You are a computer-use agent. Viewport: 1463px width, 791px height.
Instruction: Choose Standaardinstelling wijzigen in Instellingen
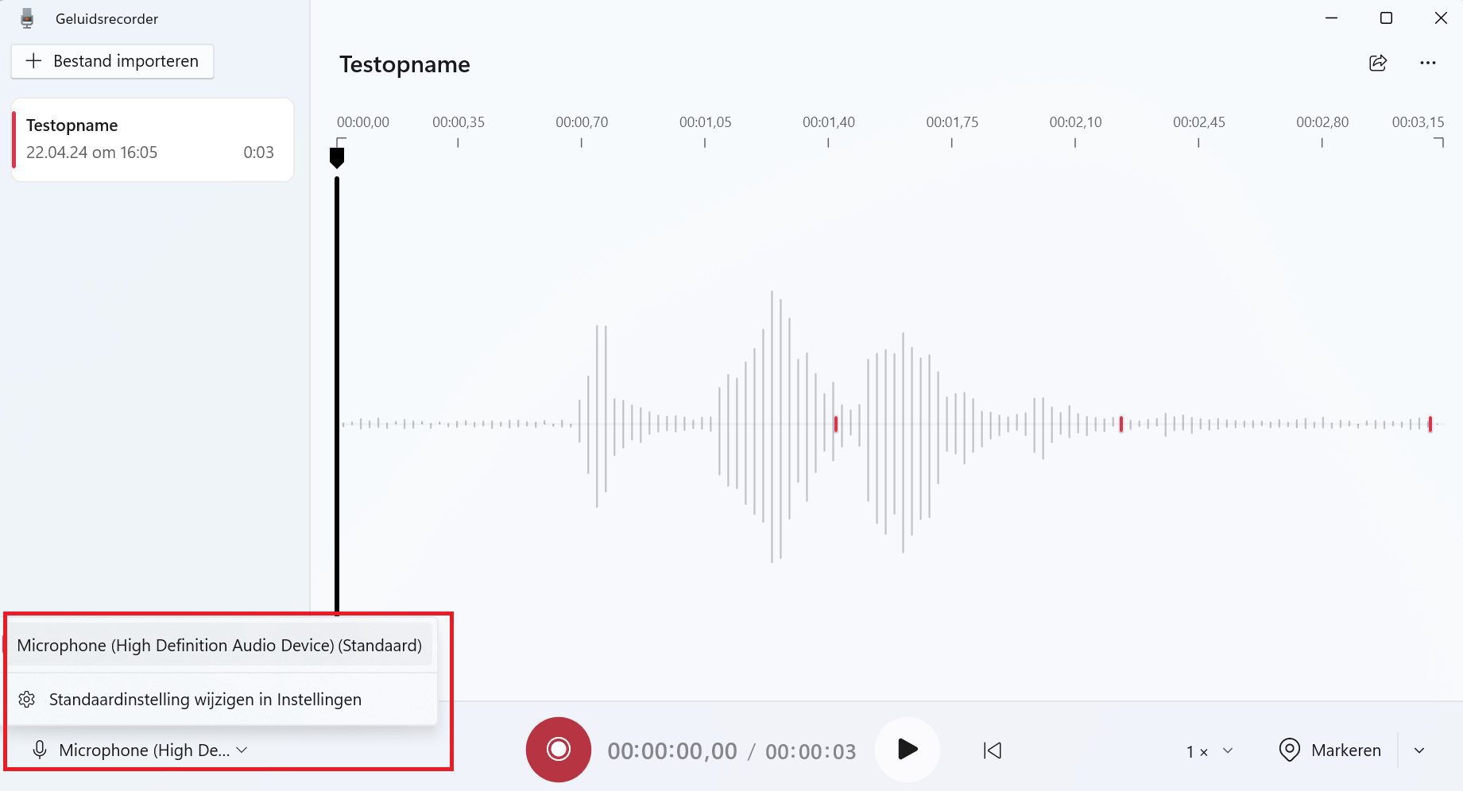point(205,700)
